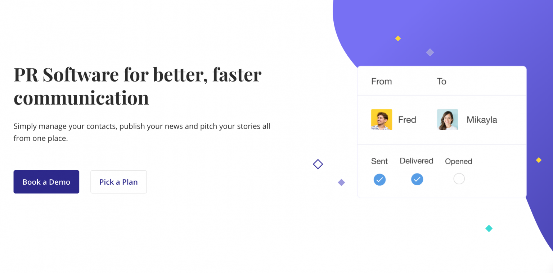553x273 pixels.
Task: Click the teal diamond icon
Action: (489, 228)
